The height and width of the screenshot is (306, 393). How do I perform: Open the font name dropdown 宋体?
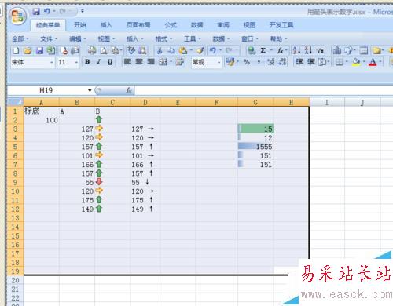click(51, 62)
